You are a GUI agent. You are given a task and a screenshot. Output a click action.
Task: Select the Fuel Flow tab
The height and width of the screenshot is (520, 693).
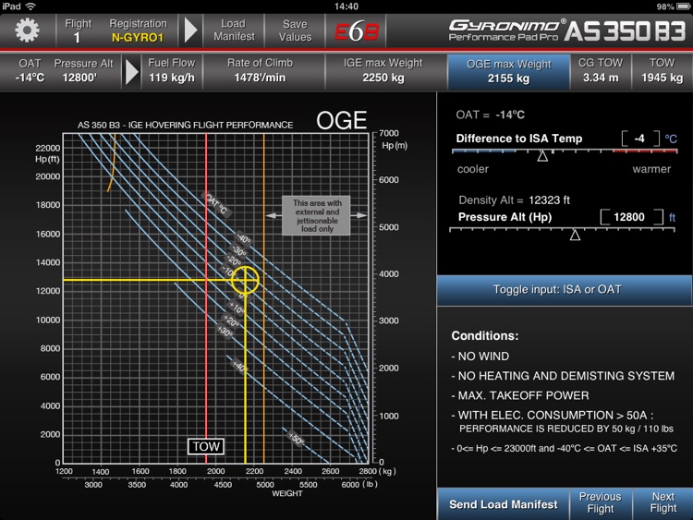(x=172, y=71)
